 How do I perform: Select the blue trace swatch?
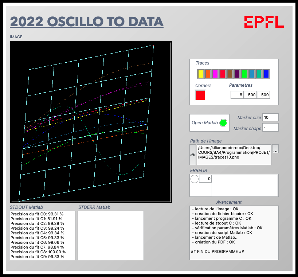(266, 74)
